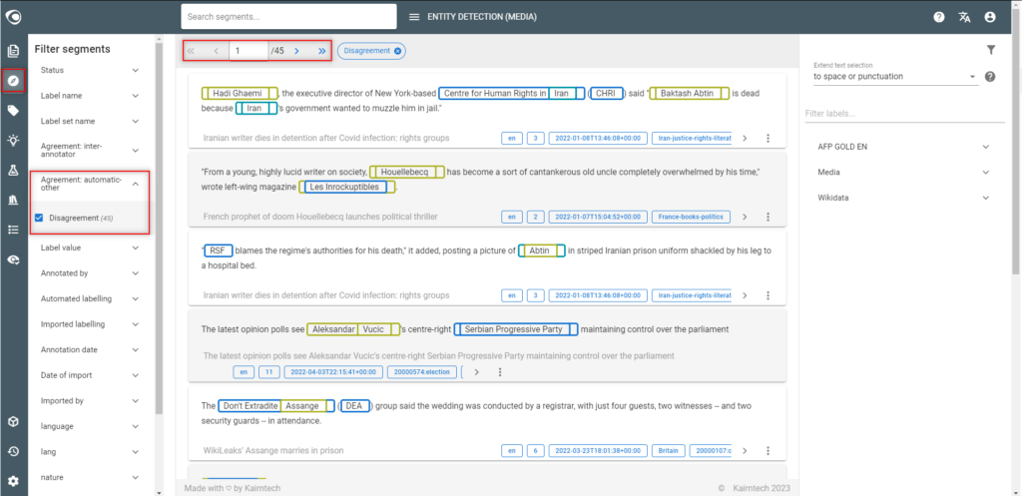Open the Extend text selection dropdown
1022x496 pixels.
895,76
